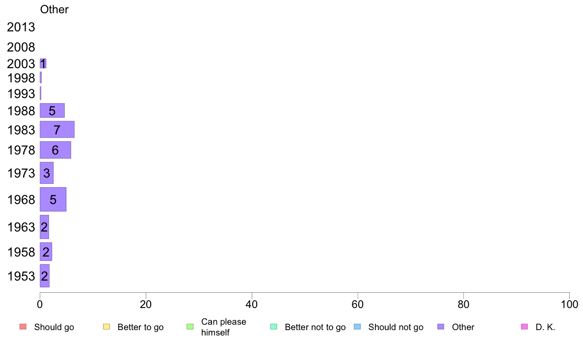Image resolution: width=583 pixels, height=361 pixels.
Task: Click the Other panel title
Action: pos(54,9)
